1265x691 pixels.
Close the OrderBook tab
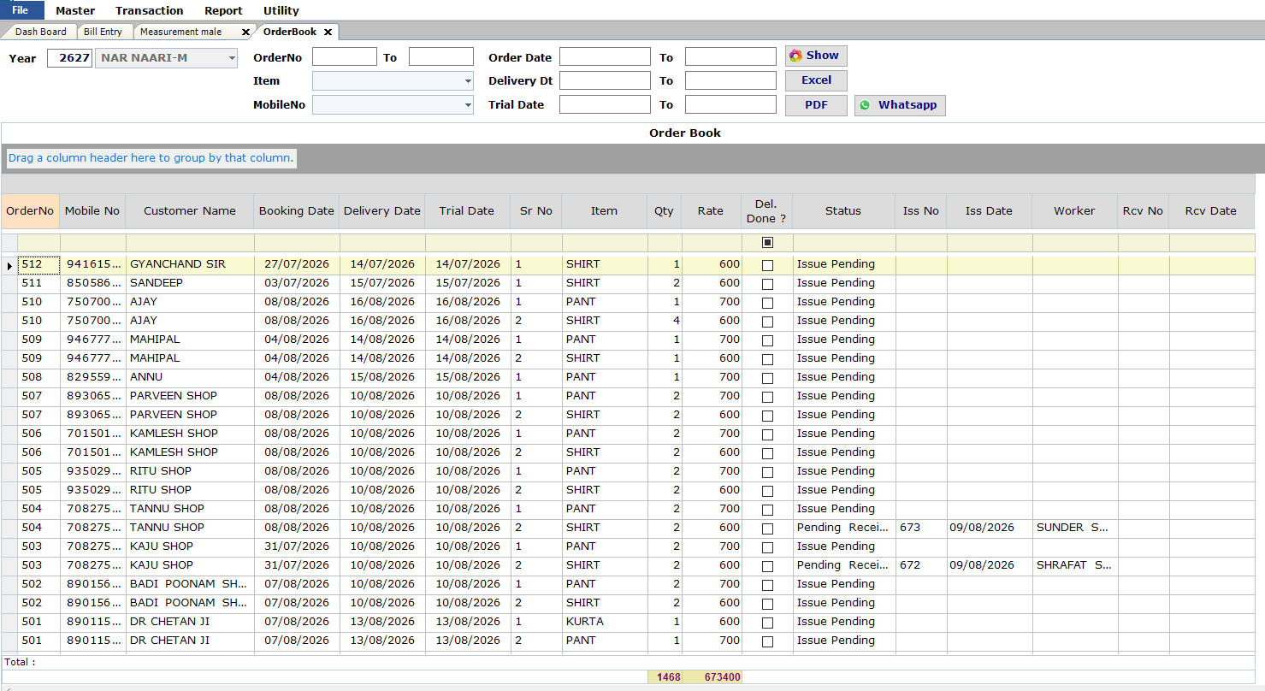click(x=328, y=32)
